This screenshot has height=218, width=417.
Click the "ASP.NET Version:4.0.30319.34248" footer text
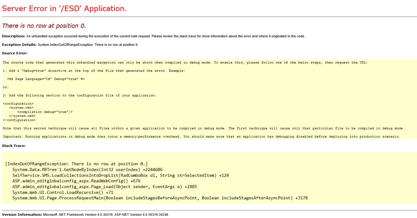click(141, 215)
